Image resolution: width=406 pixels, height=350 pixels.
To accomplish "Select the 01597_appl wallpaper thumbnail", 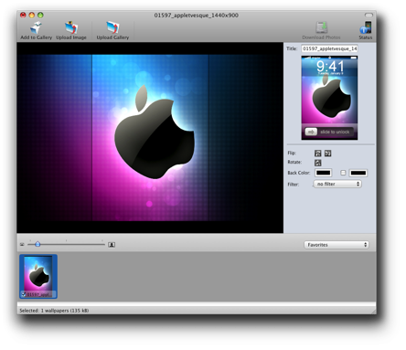I will pos(38,277).
